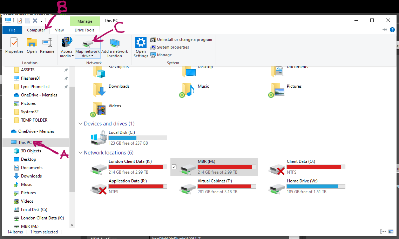Open the File menu tab
This screenshot has height=239, width=399.
tap(12, 30)
